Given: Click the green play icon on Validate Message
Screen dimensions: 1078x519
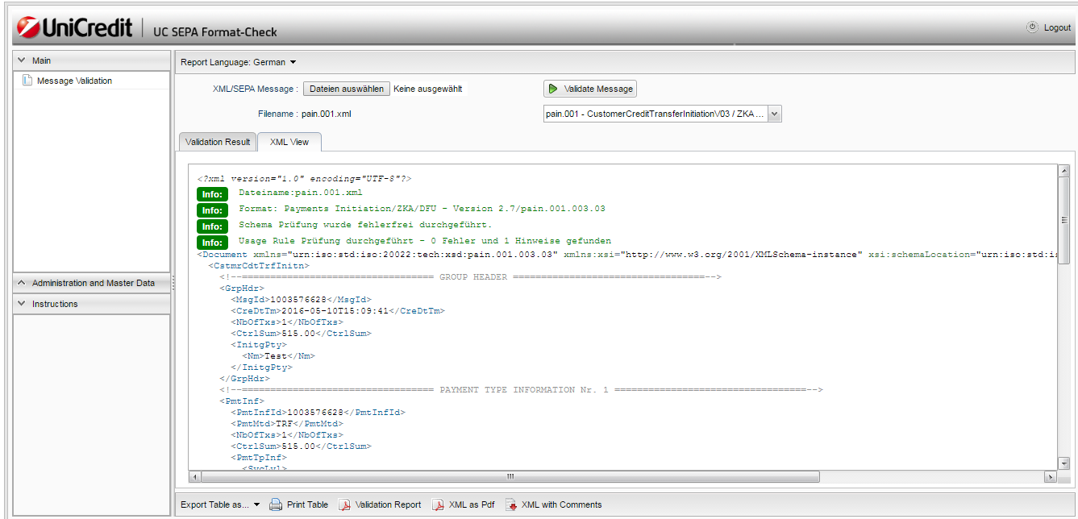Looking at the screenshot, I should click(x=553, y=89).
